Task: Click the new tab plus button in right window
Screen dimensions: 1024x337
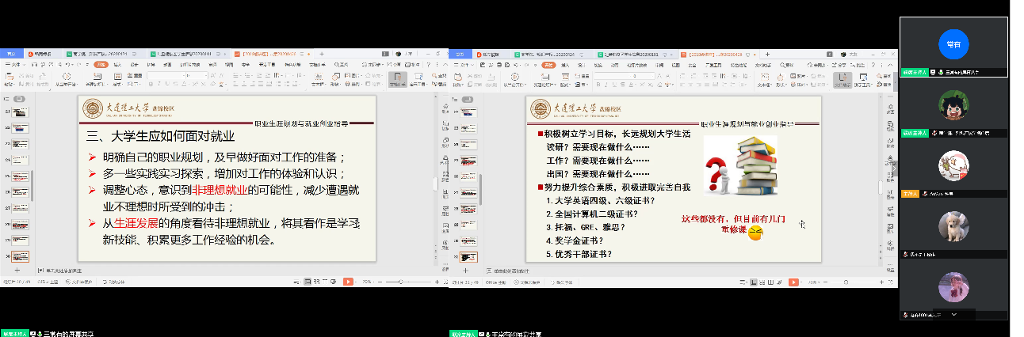Action: click(768, 54)
